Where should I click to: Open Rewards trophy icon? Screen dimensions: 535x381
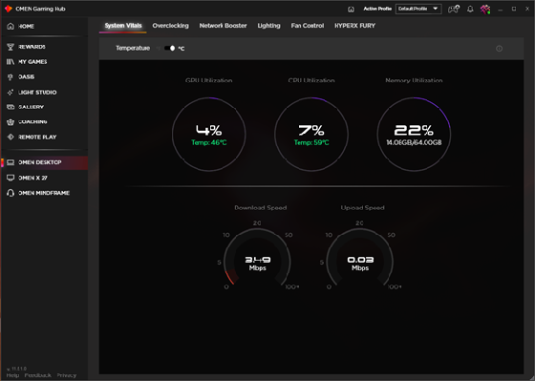click(11, 47)
